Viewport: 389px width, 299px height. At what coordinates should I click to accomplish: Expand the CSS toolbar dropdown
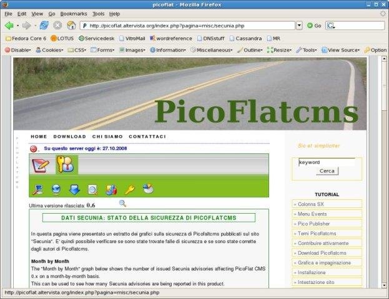pyautogui.click(x=77, y=50)
